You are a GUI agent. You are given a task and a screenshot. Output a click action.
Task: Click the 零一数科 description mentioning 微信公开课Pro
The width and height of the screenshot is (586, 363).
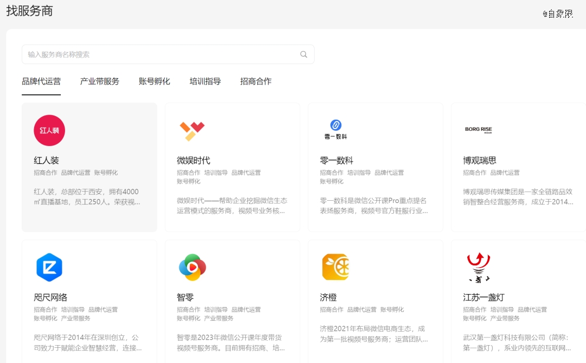(374, 206)
